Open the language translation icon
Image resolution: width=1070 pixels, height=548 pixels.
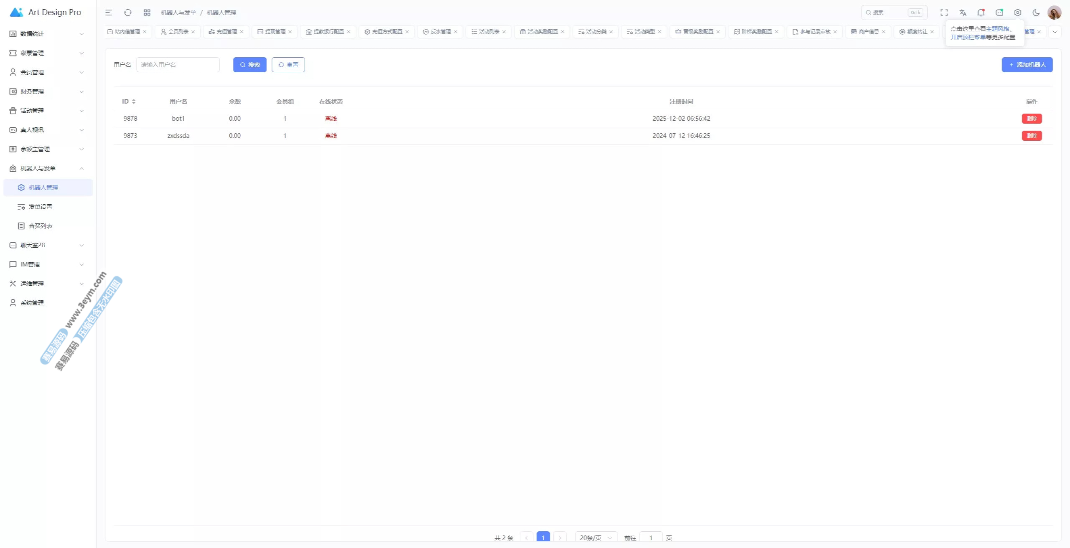click(963, 13)
